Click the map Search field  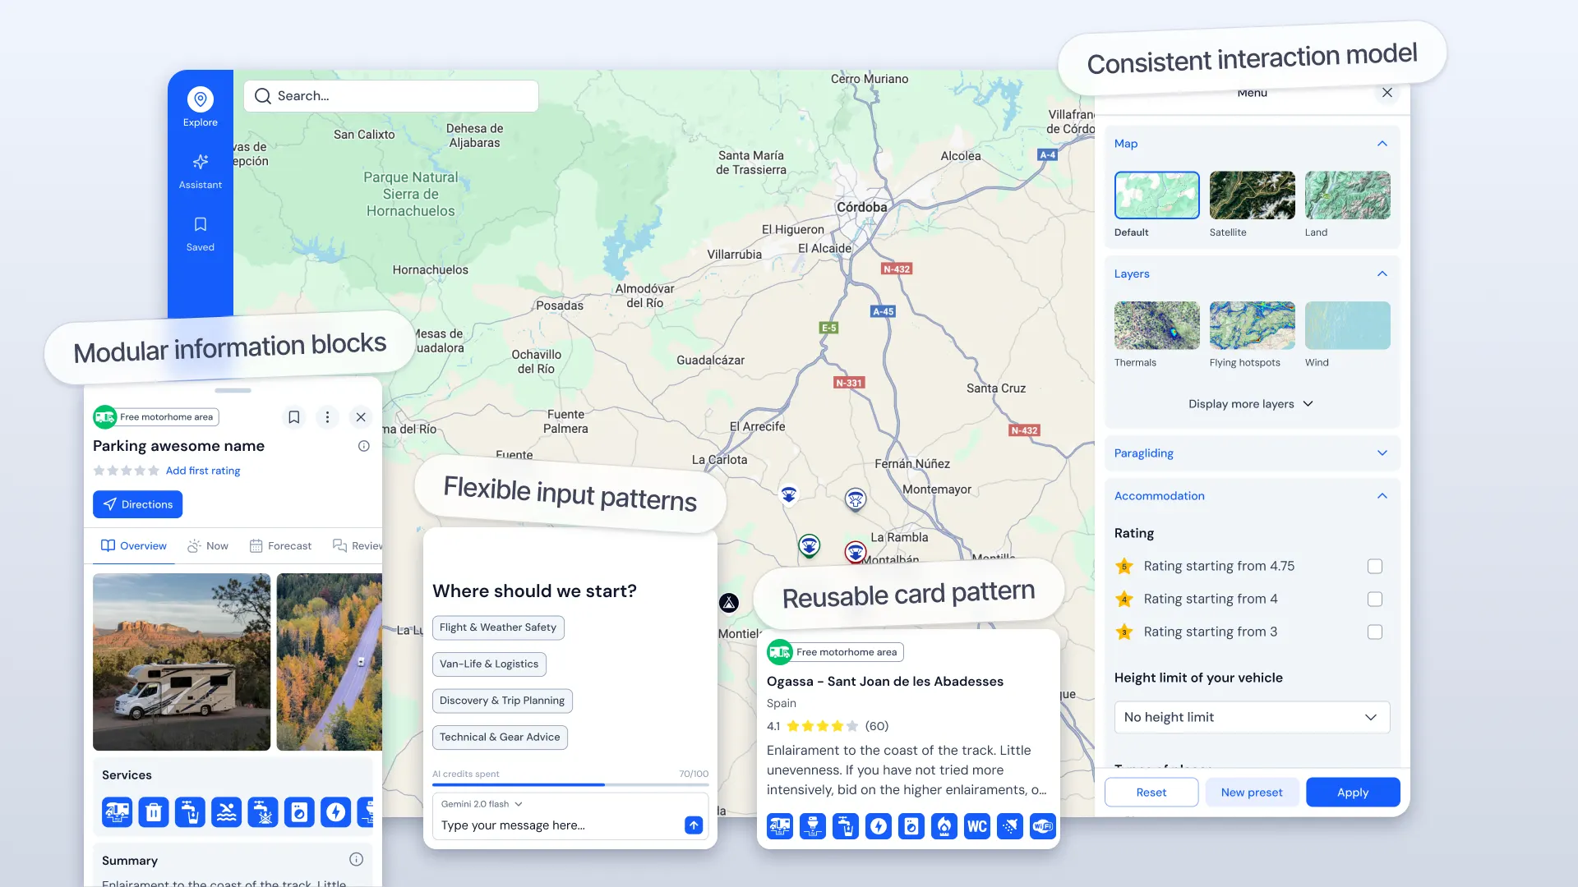(x=391, y=96)
